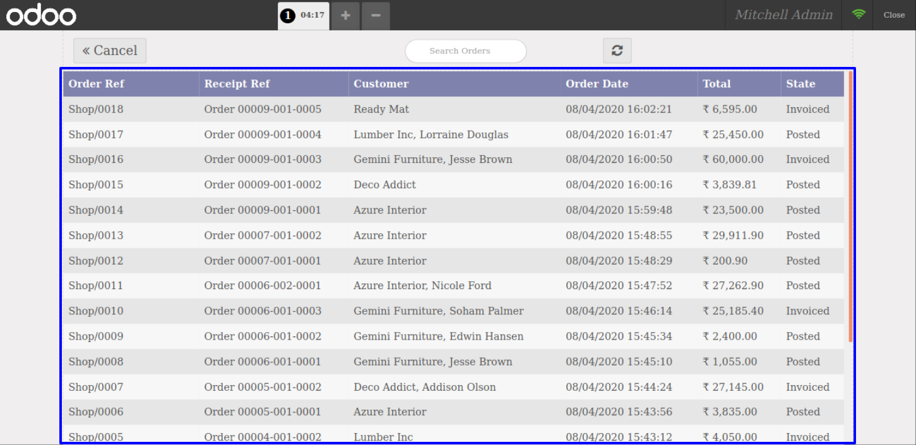
Task: Click receipt Order 00006-001-0001
Action: pos(263,362)
